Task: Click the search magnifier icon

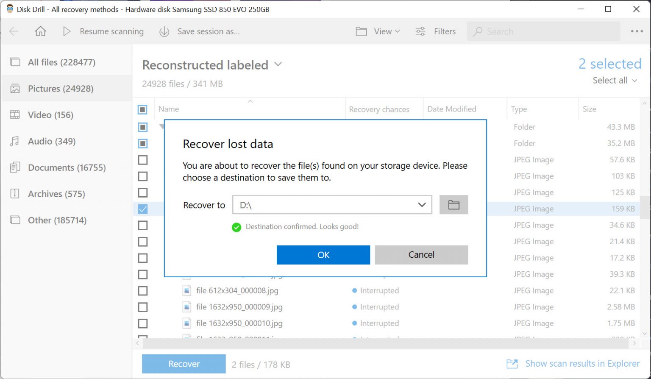Action: [478, 31]
